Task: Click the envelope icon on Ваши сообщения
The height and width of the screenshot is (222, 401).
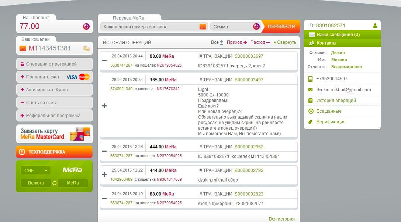Action: 312,35
